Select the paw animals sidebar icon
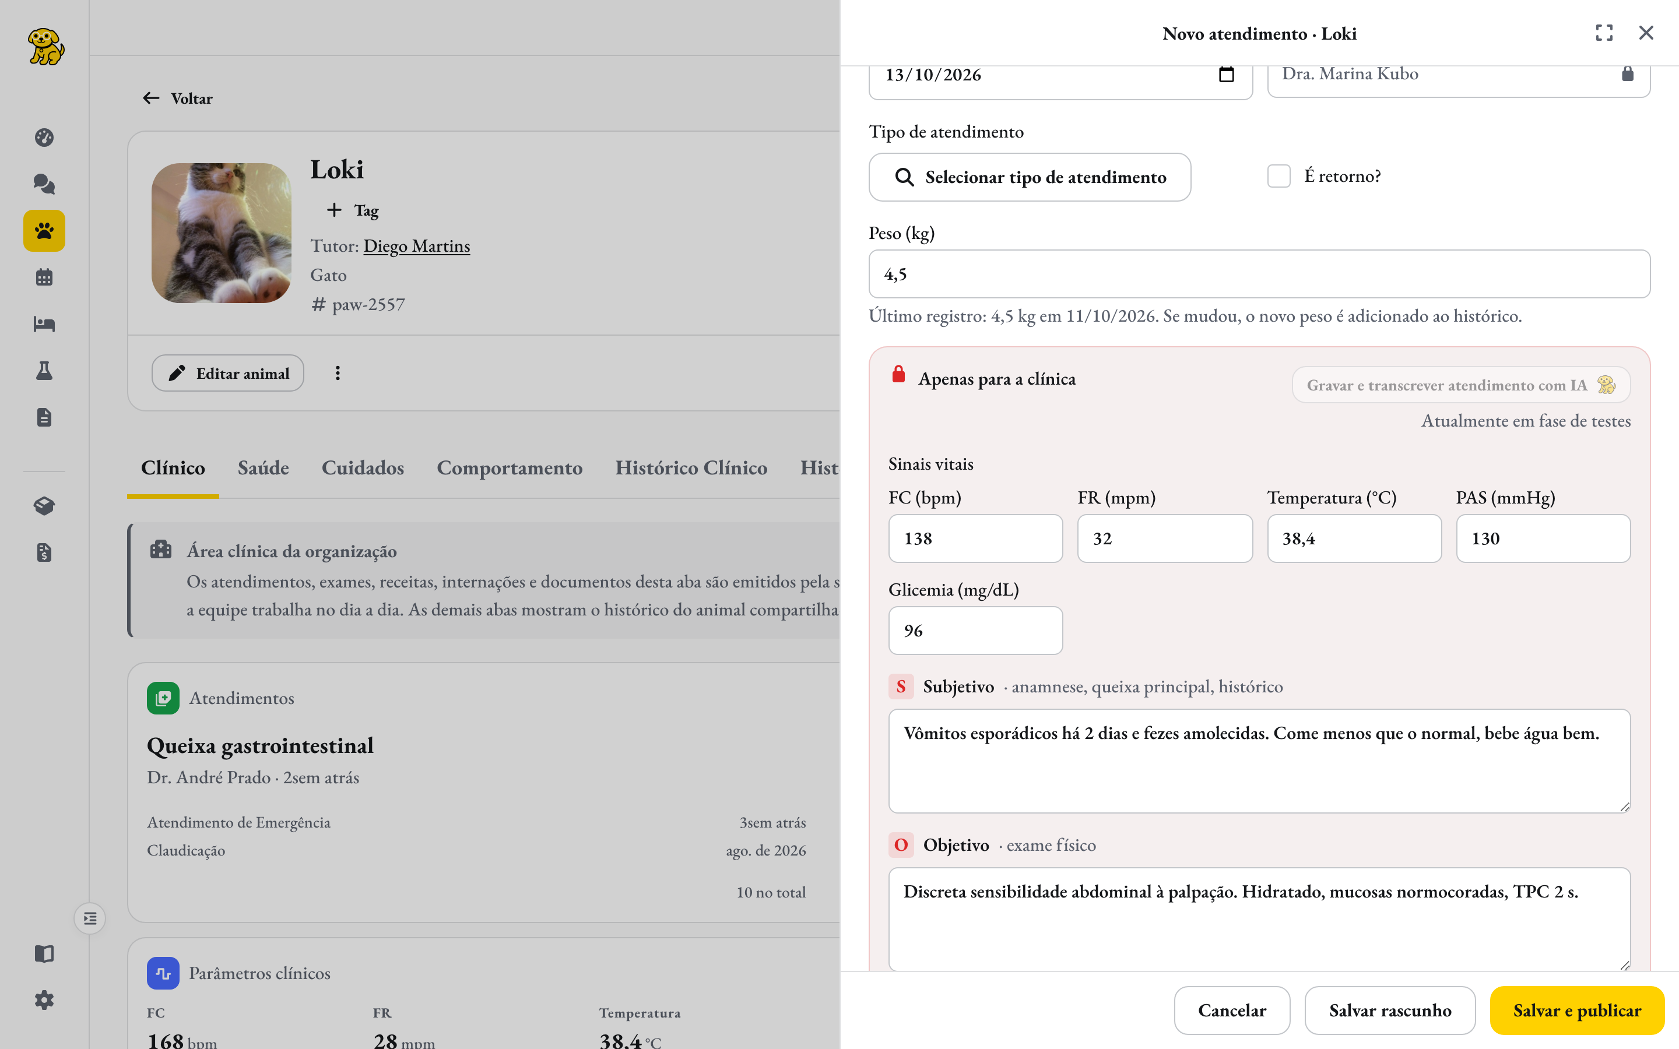The width and height of the screenshot is (1679, 1049). (44, 230)
